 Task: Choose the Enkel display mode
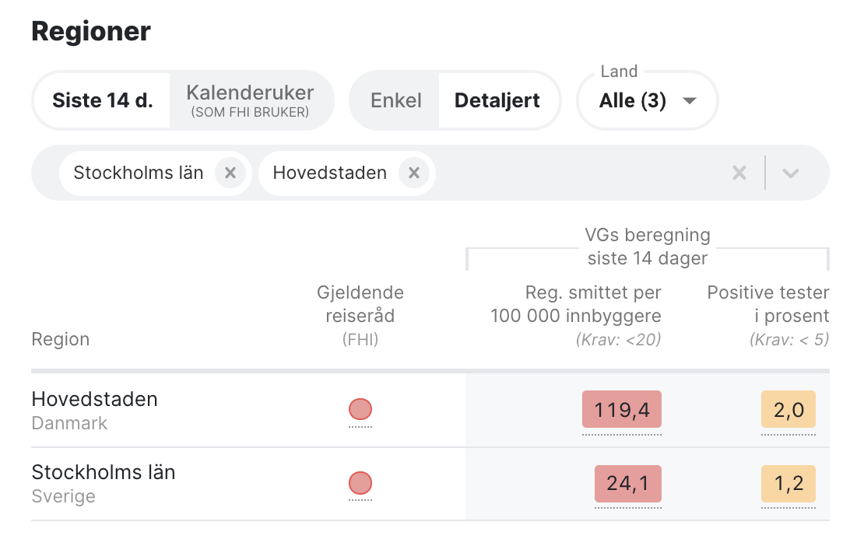(396, 101)
